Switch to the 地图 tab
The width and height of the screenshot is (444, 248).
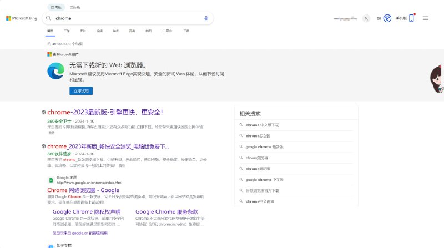tap(149, 31)
